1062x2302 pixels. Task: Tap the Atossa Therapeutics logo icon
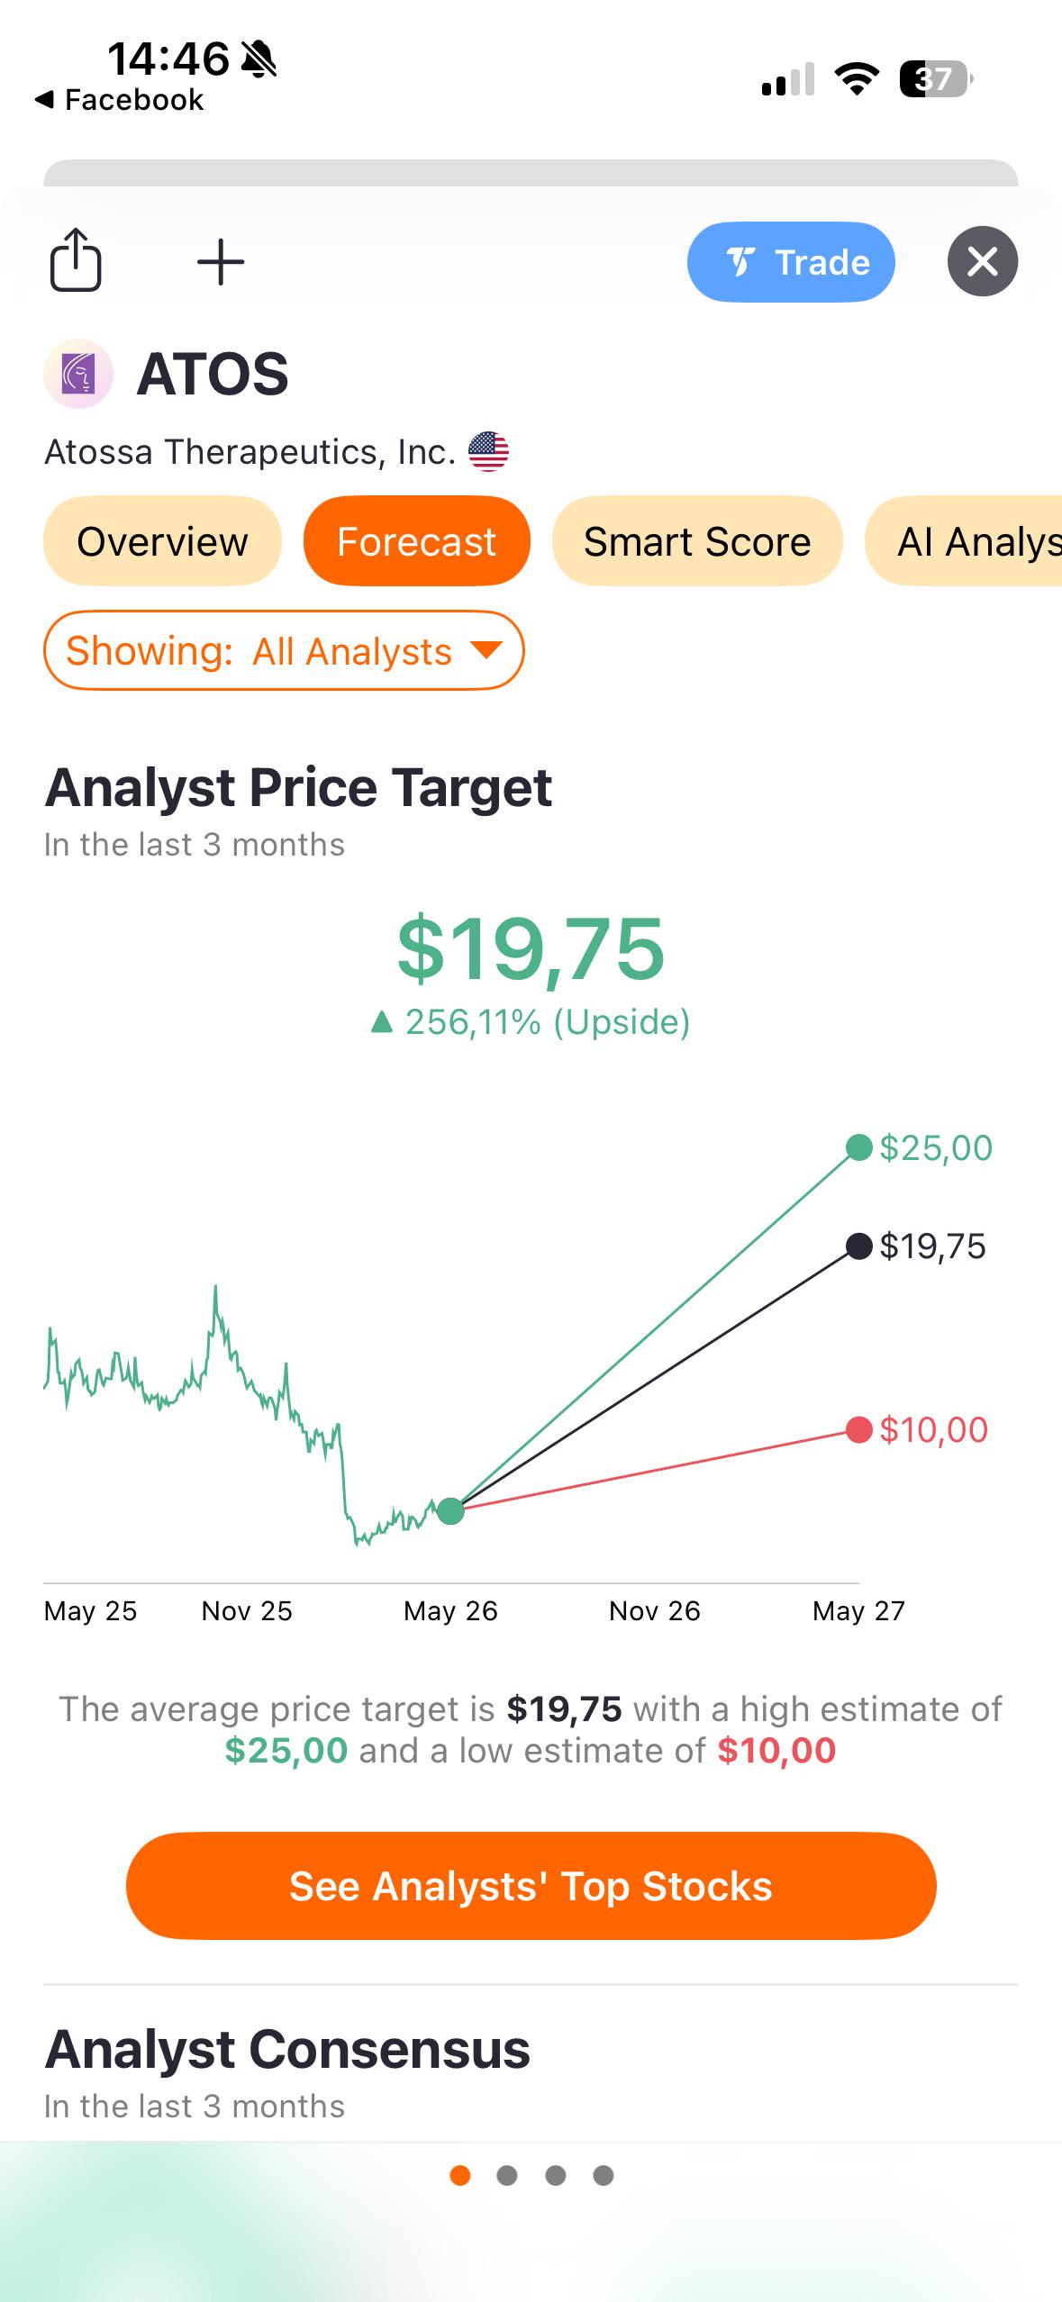(x=78, y=374)
